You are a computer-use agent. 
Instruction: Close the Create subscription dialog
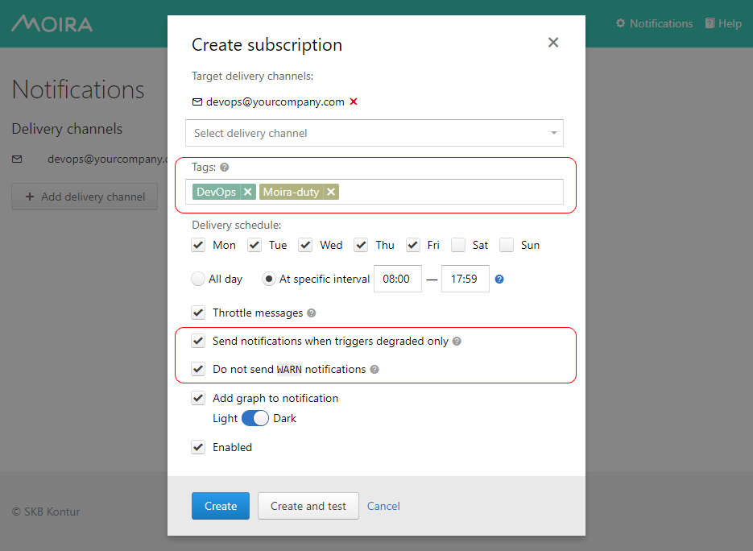click(x=553, y=43)
